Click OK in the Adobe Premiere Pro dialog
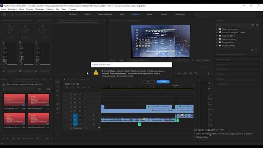Viewport: 263px width, 148px height. (148, 81)
